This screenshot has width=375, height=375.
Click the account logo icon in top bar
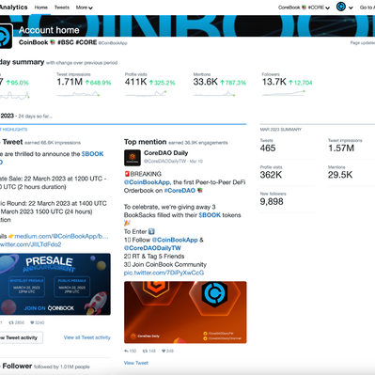341,7
